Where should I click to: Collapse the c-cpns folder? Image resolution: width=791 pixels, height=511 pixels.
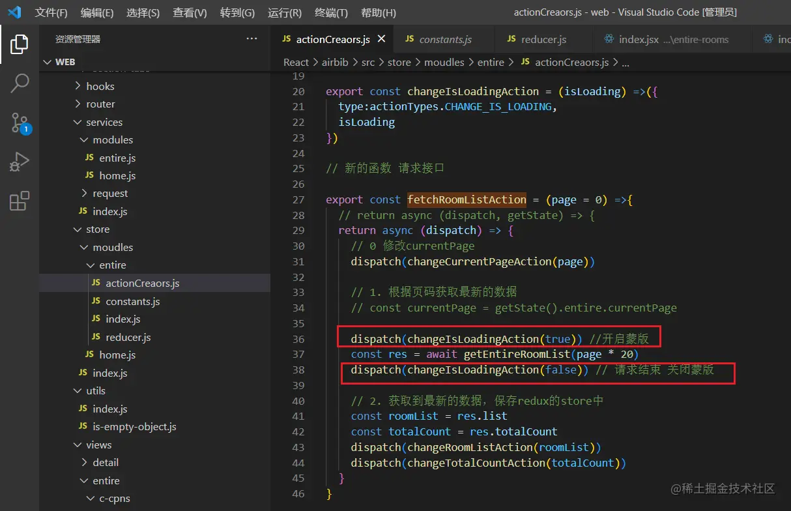pos(154,498)
